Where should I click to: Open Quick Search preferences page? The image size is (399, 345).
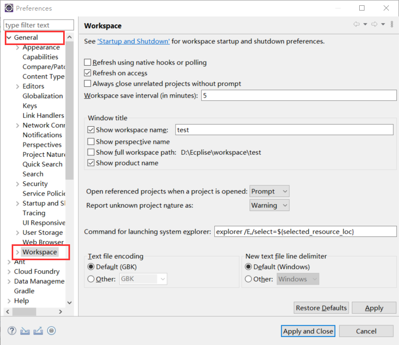click(42, 164)
